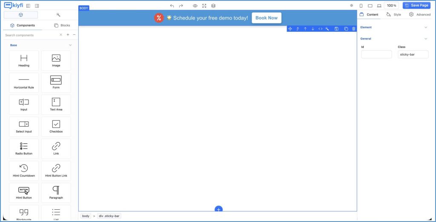
Task: Switch to mobile device view
Action: point(361,6)
